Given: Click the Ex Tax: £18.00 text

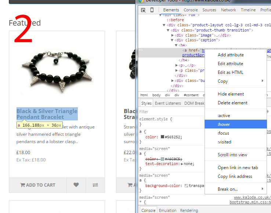Looking at the screenshot, I should [x=31, y=160].
